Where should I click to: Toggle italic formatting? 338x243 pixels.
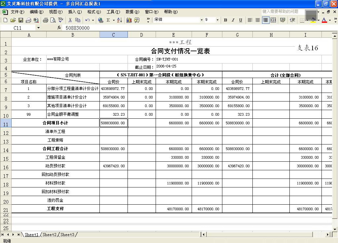coord(233,20)
